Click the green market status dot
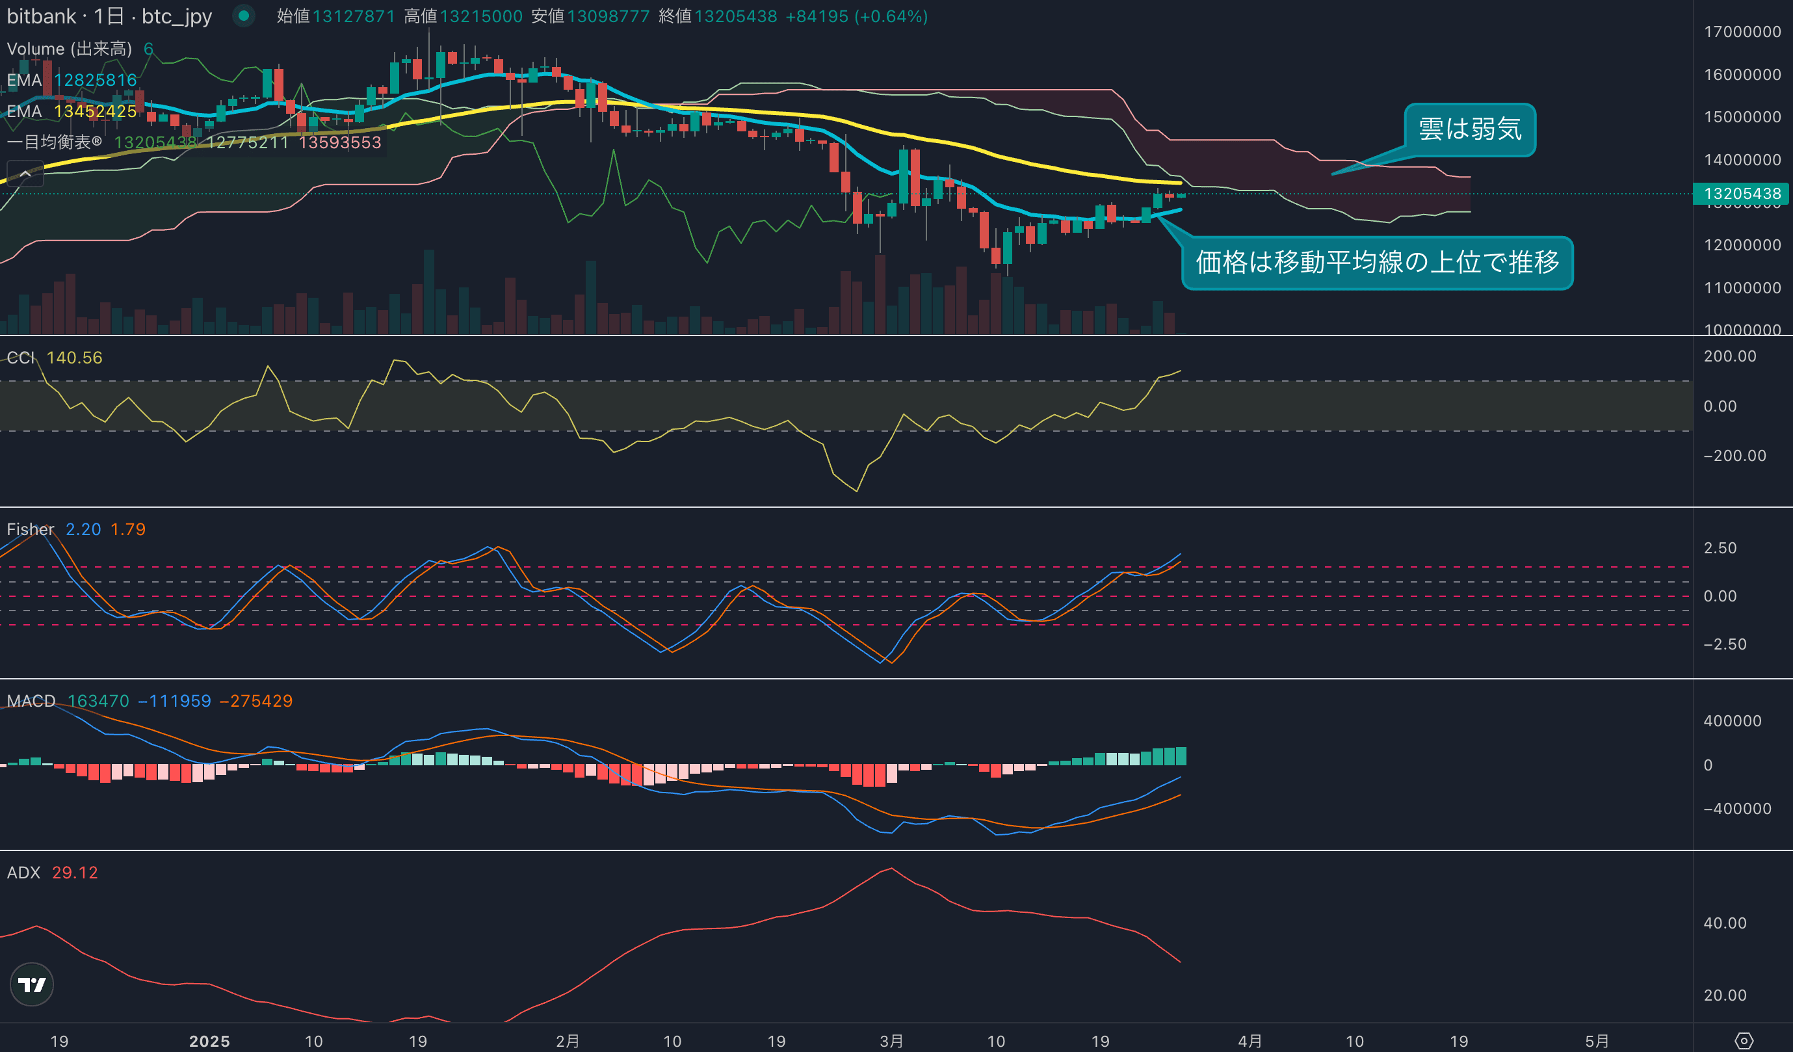 tap(243, 16)
